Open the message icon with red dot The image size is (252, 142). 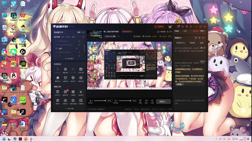pos(178,27)
